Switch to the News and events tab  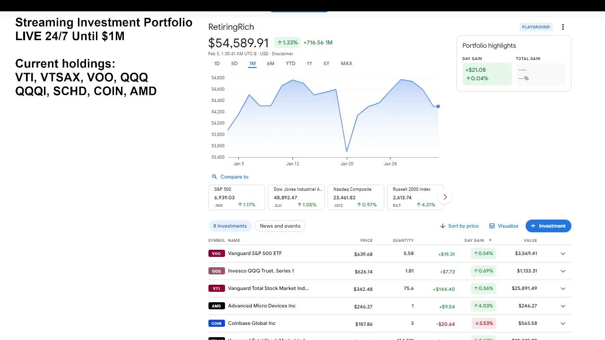point(280,226)
